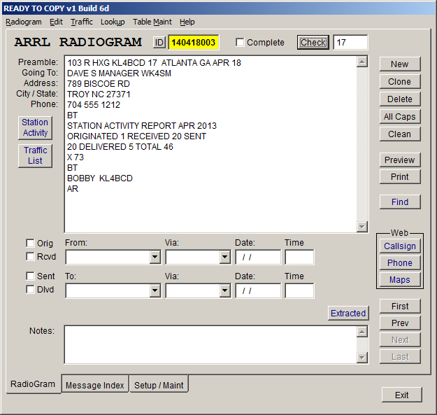The image size is (437, 415).
Task: Click the Notes scrollbar down arrow
Action: [x=361, y=358]
